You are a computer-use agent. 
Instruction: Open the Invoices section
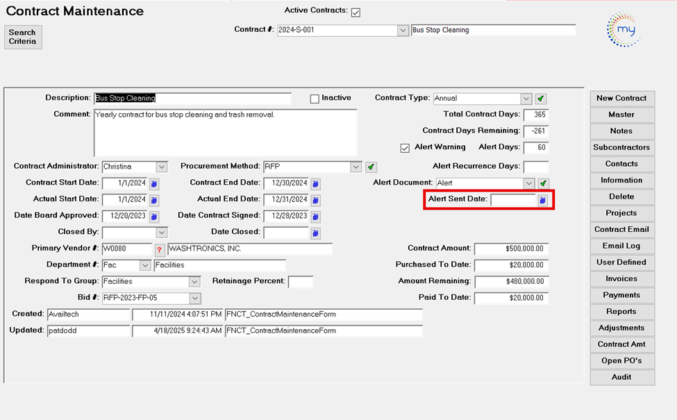pos(621,278)
